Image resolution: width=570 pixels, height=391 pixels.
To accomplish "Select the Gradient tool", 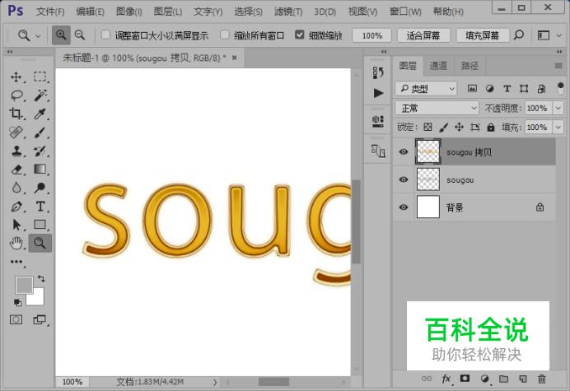I will (40, 170).
